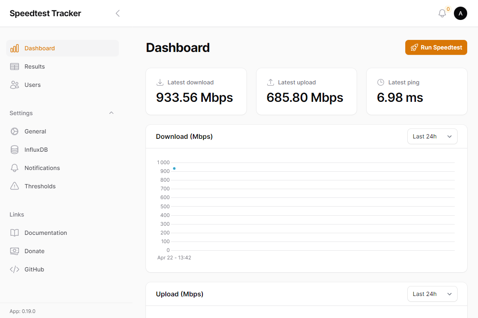Open Thresholds warning triangle icon
Image resolution: width=478 pixels, height=318 pixels.
click(x=15, y=186)
